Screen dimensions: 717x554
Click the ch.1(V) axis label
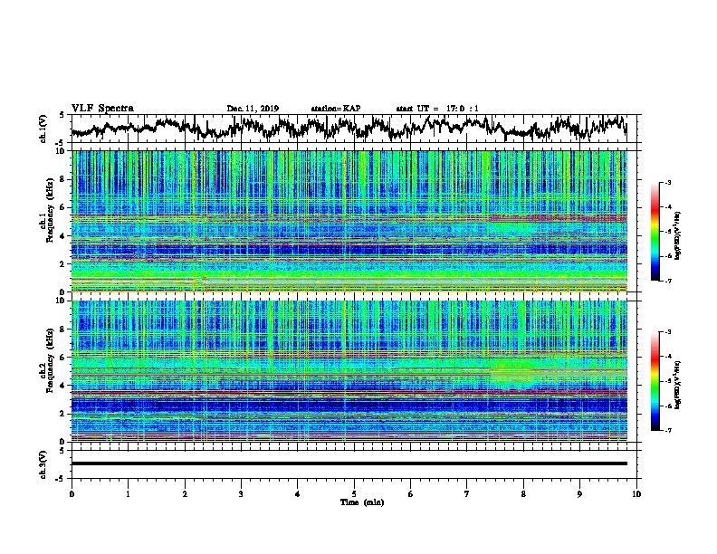point(43,129)
